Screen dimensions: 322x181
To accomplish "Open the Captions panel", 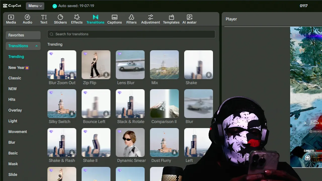I will click(114, 19).
